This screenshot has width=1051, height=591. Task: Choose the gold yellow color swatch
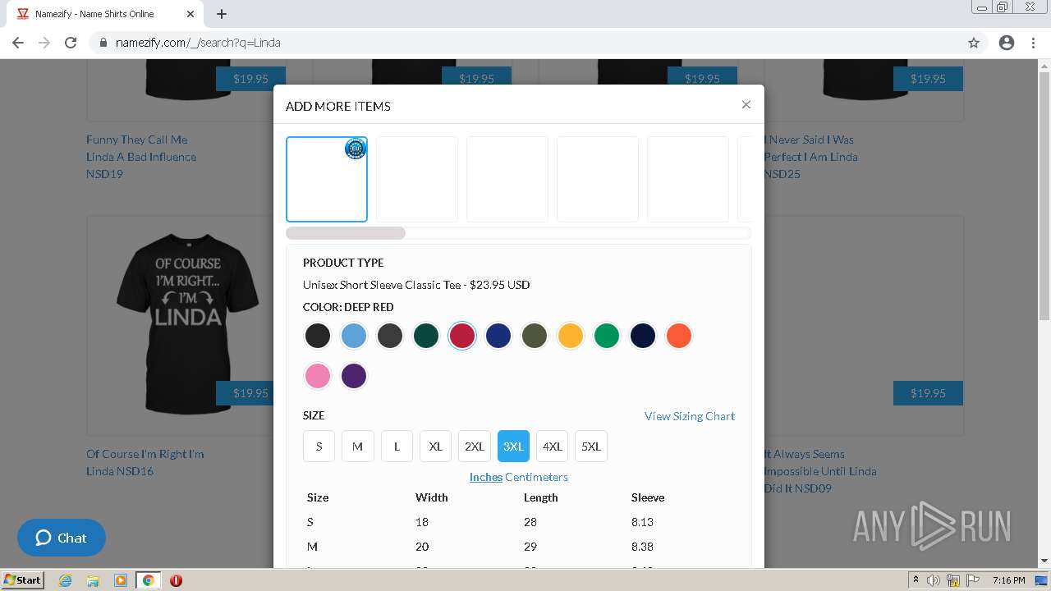tap(571, 336)
